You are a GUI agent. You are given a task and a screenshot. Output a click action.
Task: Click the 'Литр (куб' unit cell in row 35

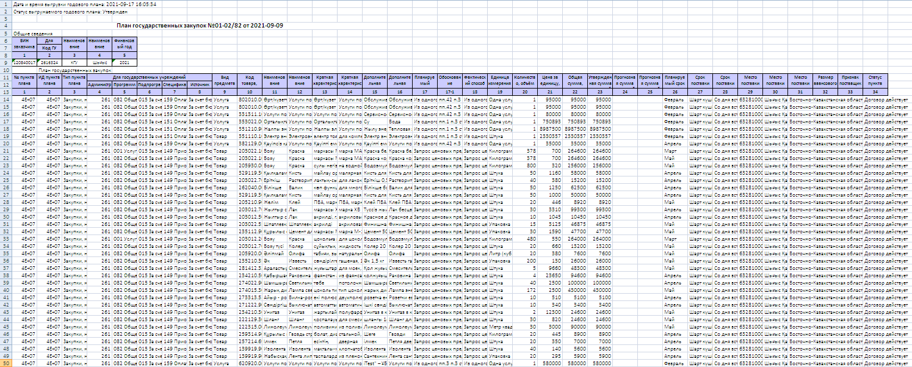coord(500,253)
